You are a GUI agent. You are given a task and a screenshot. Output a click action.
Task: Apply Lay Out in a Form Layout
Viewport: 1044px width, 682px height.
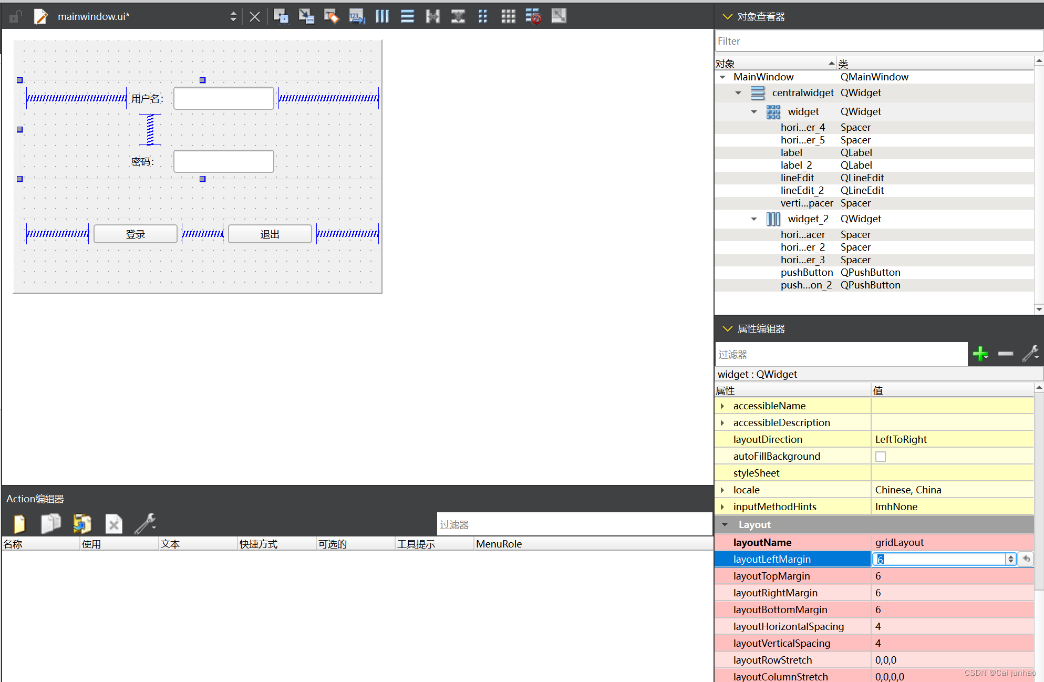point(483,16)
